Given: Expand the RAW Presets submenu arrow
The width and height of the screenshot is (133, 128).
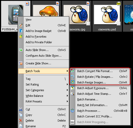Looking at the screenshot, I should (x=67, y=101).
